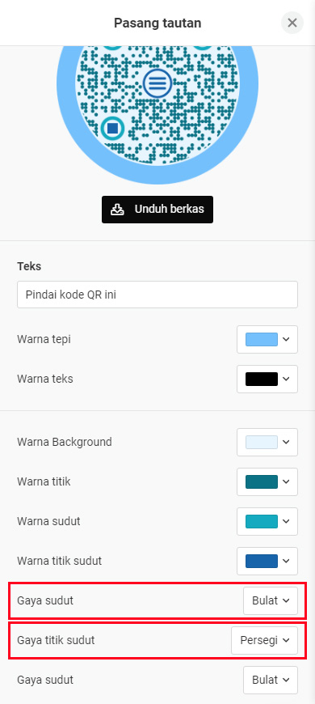Click the Teks input field

pyautogui.click(x=157, y=295)
